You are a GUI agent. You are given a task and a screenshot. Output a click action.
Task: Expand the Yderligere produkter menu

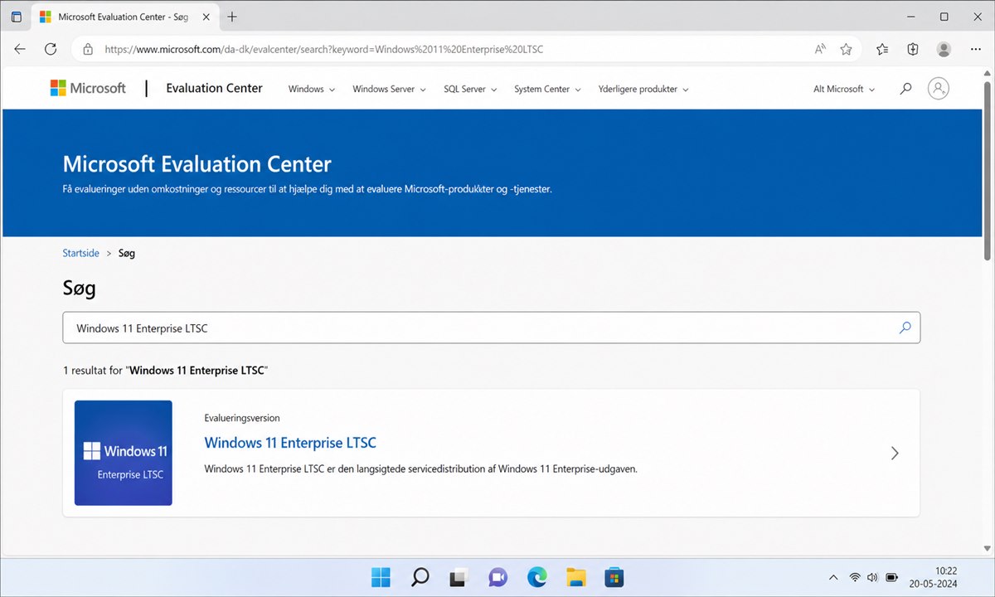click(643, 89)
